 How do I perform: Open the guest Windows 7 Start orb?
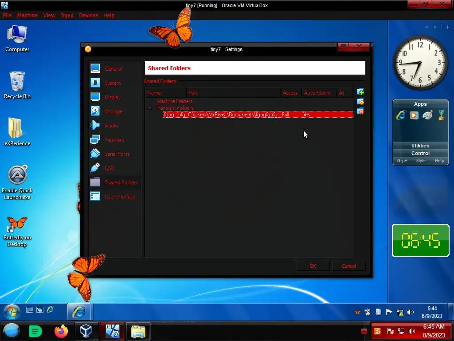point(12,311)
